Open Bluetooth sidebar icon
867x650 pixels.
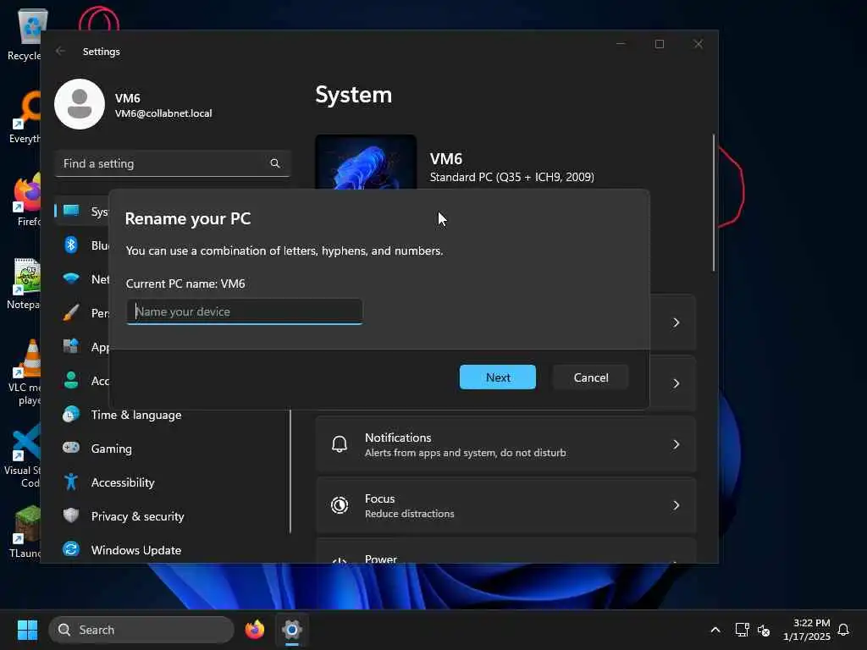(x=71, y=245)
